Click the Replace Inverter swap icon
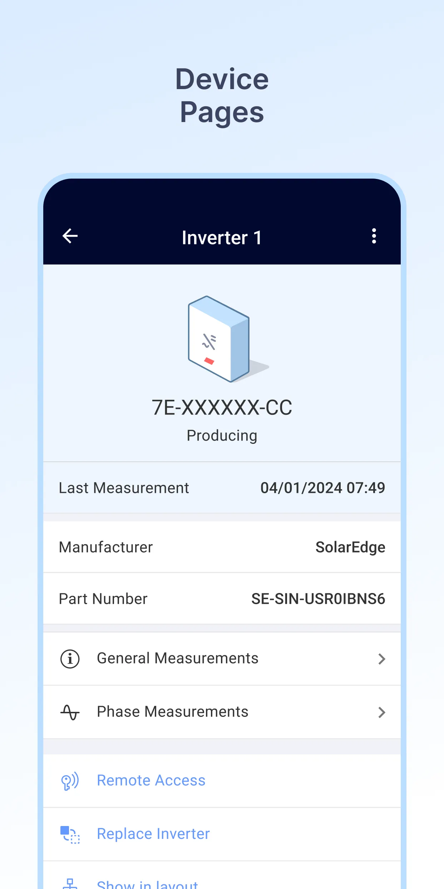 [x=70, y=834]
